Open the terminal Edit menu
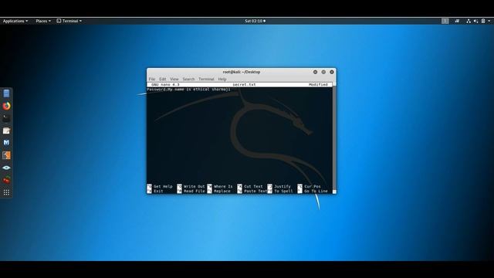 [163, 79]
